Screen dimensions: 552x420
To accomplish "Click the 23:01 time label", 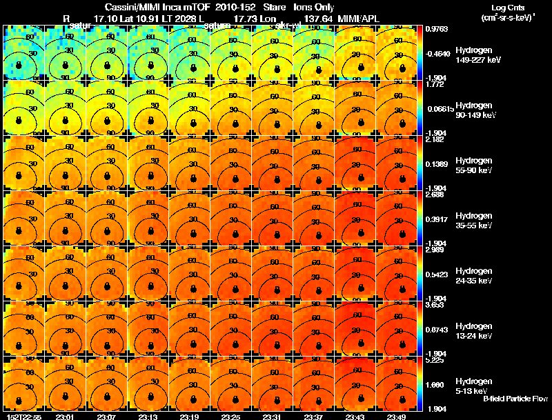I will click(x=65, y=417).
